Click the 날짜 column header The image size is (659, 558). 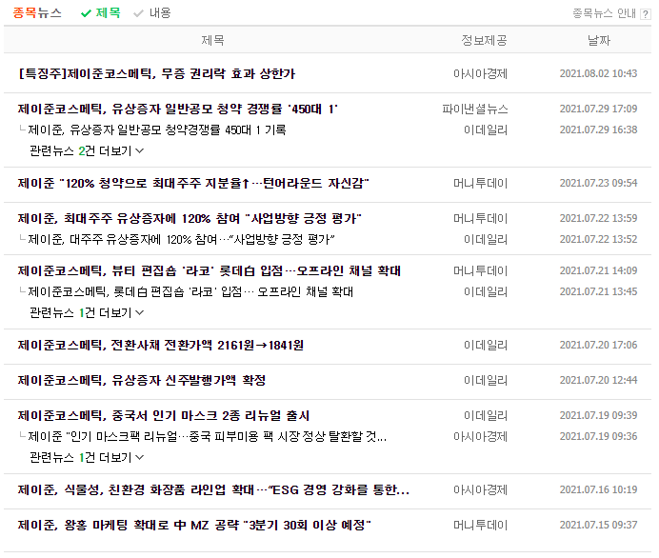click(x=598, y=40)
